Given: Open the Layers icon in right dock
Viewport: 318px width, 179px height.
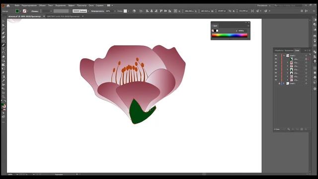Looking at the screenshot, I should coord(315,61).
